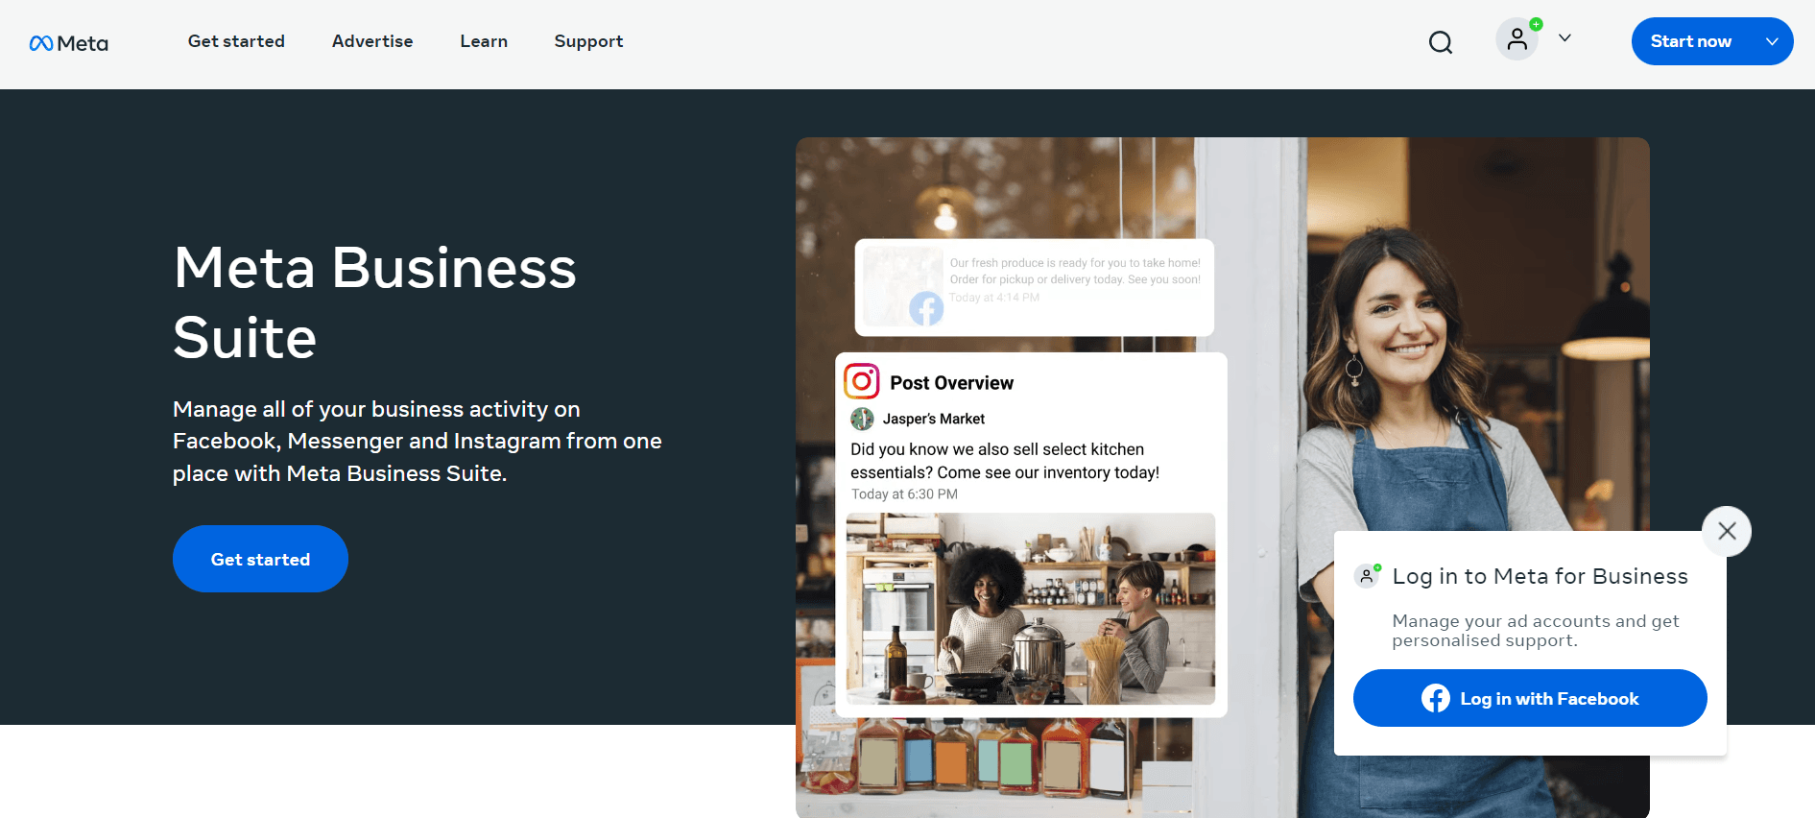Open the Advertise nav menu
1815x818 pixels.
[372, 41]
